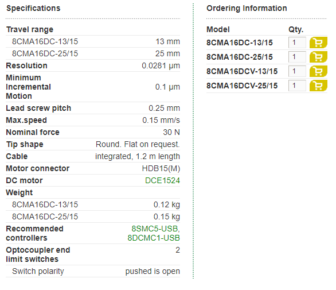336x290 pixels.
Task: Edit quantity field for 8CMA16DCV-25/15
Action: [x=297, y=86]
